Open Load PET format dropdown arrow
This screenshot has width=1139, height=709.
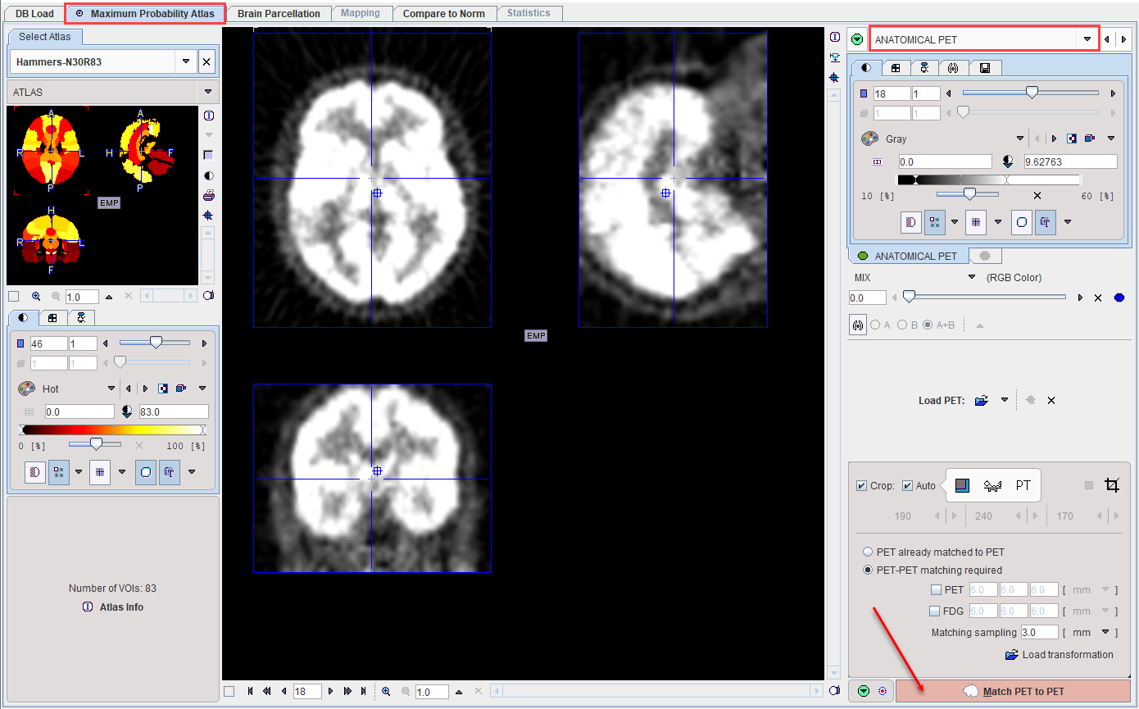tap(1004, 401)
